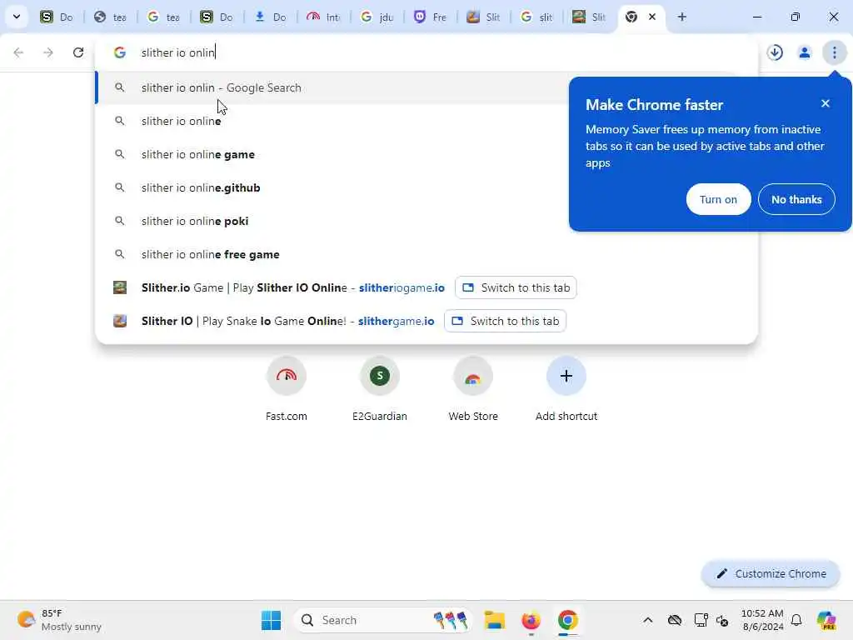Open the Chrome downloads icon
The image size is (853, 640).
pyautogui.click(x=775, y=52)
